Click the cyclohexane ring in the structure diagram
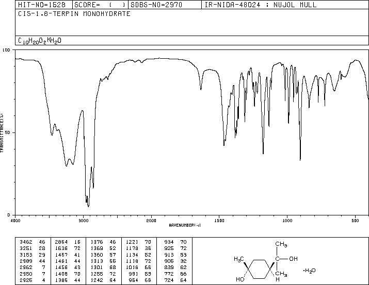Viewport: 369px width, 285px height. point(259,269)
